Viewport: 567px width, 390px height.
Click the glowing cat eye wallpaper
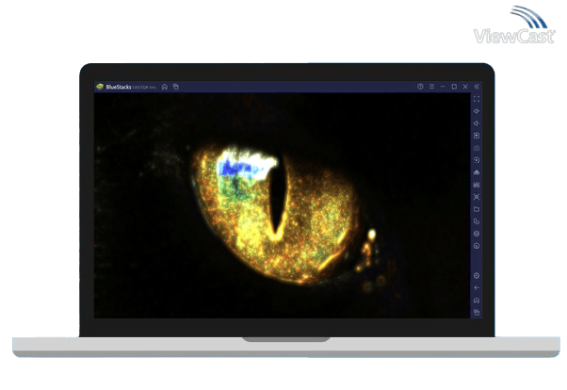point(282,205)
